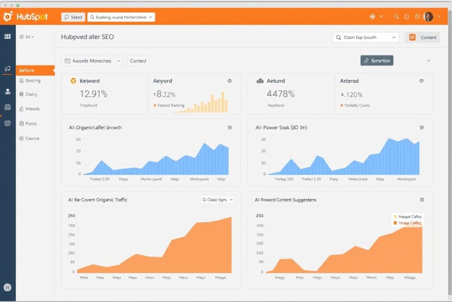The width and height of the screenshot is (452, 302).
Task: Open the Class tipn dropdown on the traffic chart
Action: tap(217, 200)
